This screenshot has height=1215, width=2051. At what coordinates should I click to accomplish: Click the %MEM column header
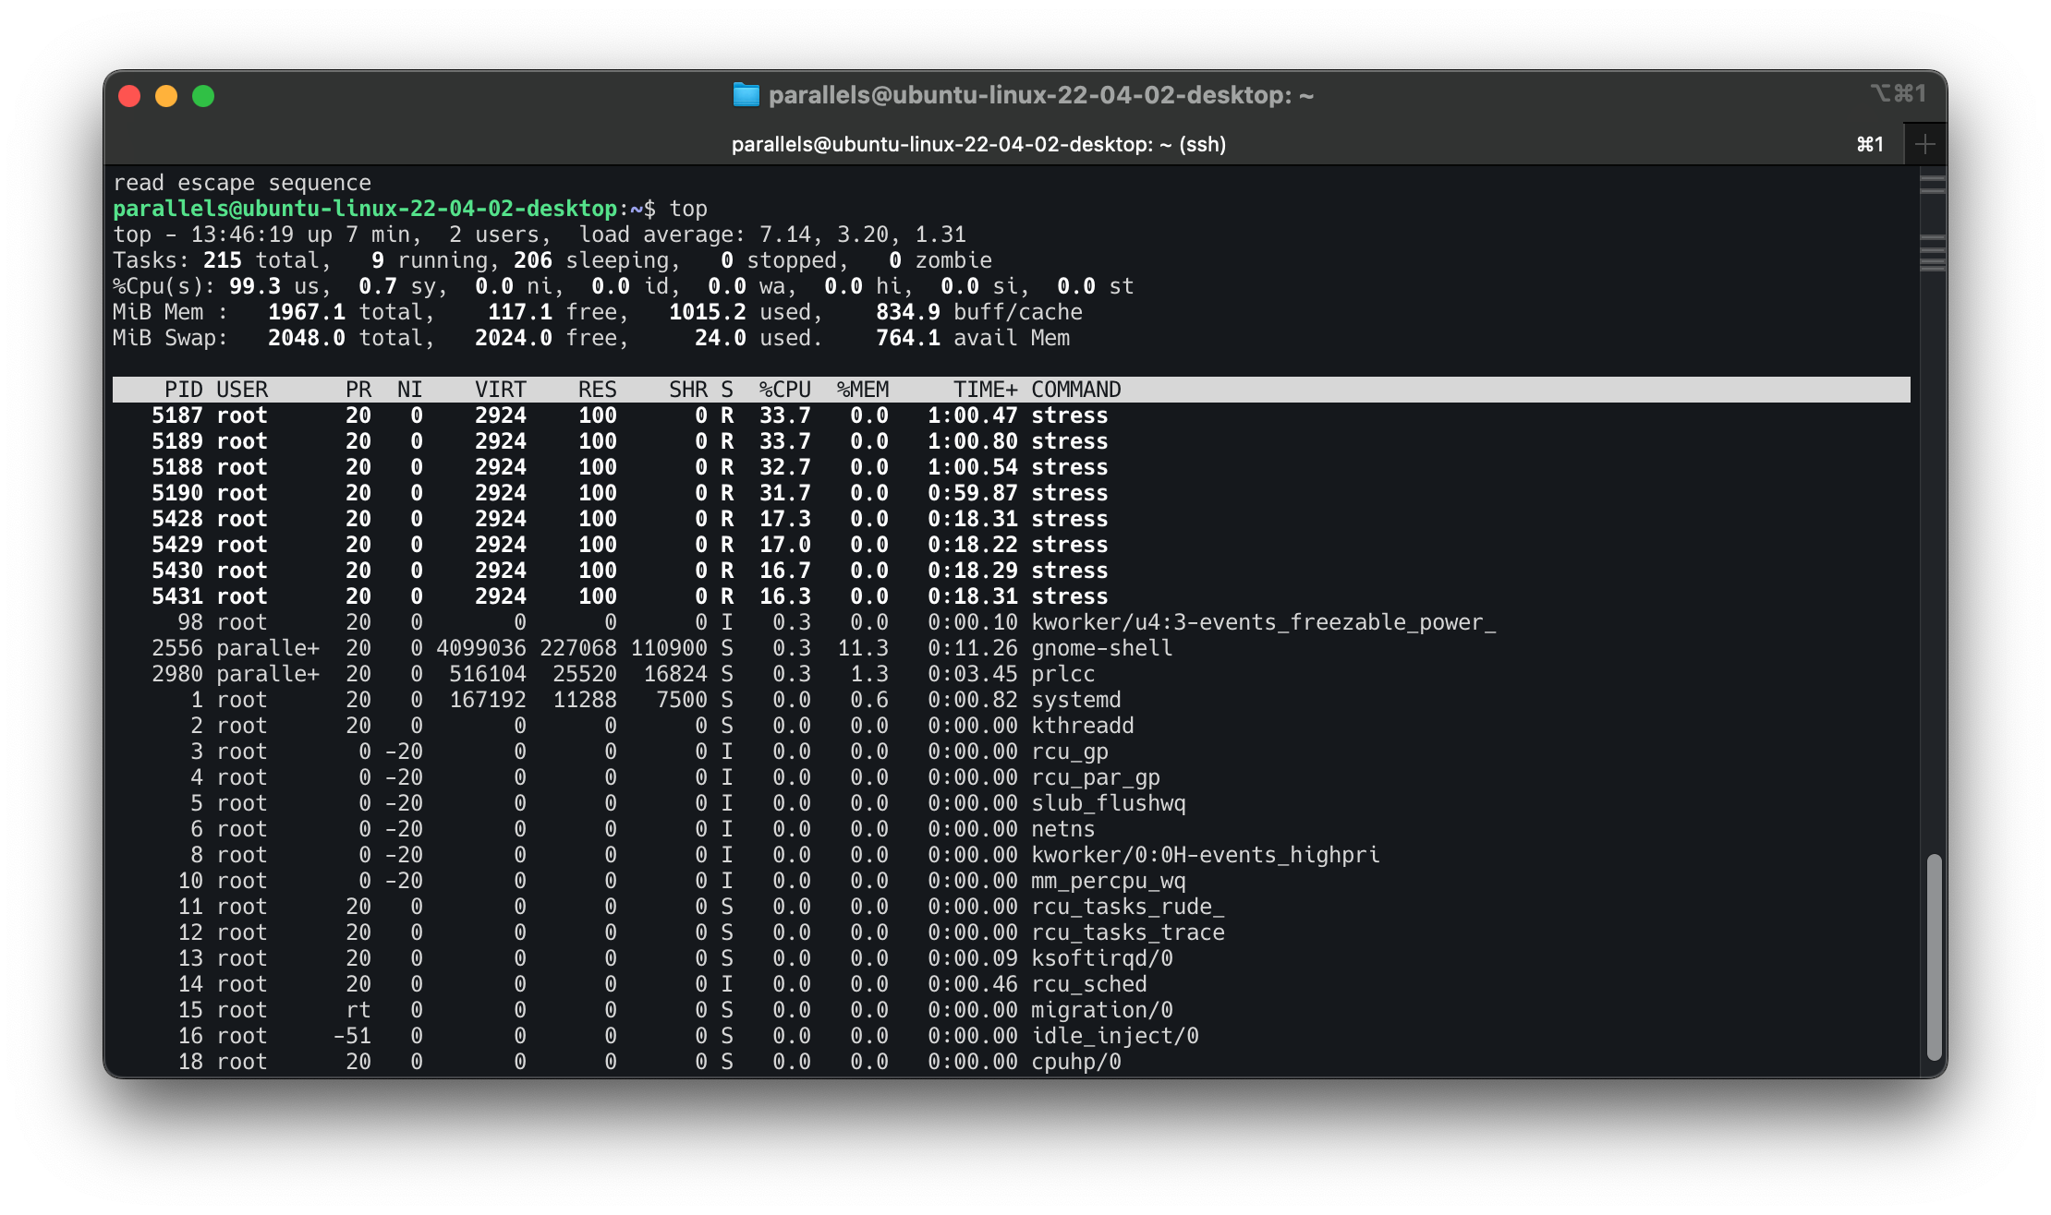[x=863, y=390]
